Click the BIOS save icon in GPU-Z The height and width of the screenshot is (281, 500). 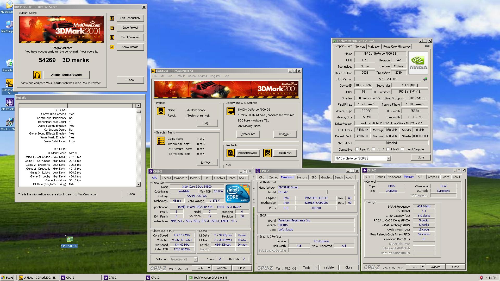click(425, 79)
